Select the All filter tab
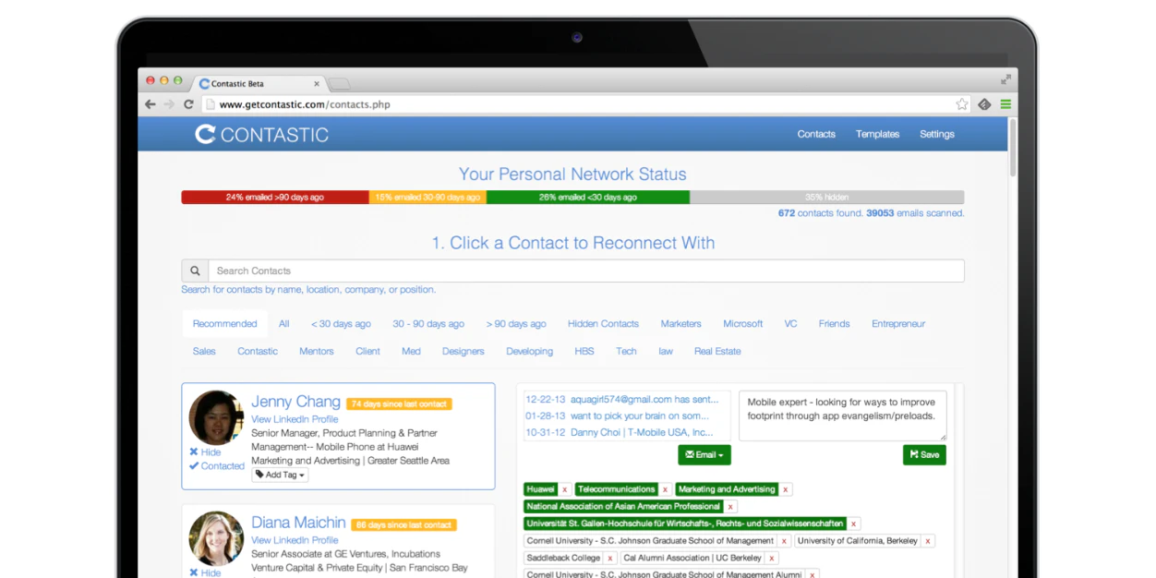This screenshot has width=1156, height=578. tap(284, 324)
